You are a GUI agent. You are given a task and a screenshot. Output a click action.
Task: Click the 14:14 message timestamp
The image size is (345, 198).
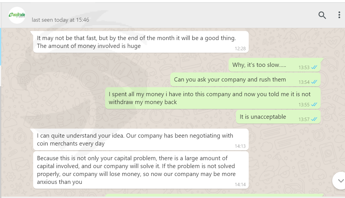240,184
